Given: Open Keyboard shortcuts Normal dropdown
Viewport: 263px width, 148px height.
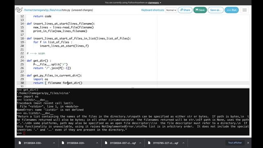Looking at the screenshot, I should tap(171, 10).
